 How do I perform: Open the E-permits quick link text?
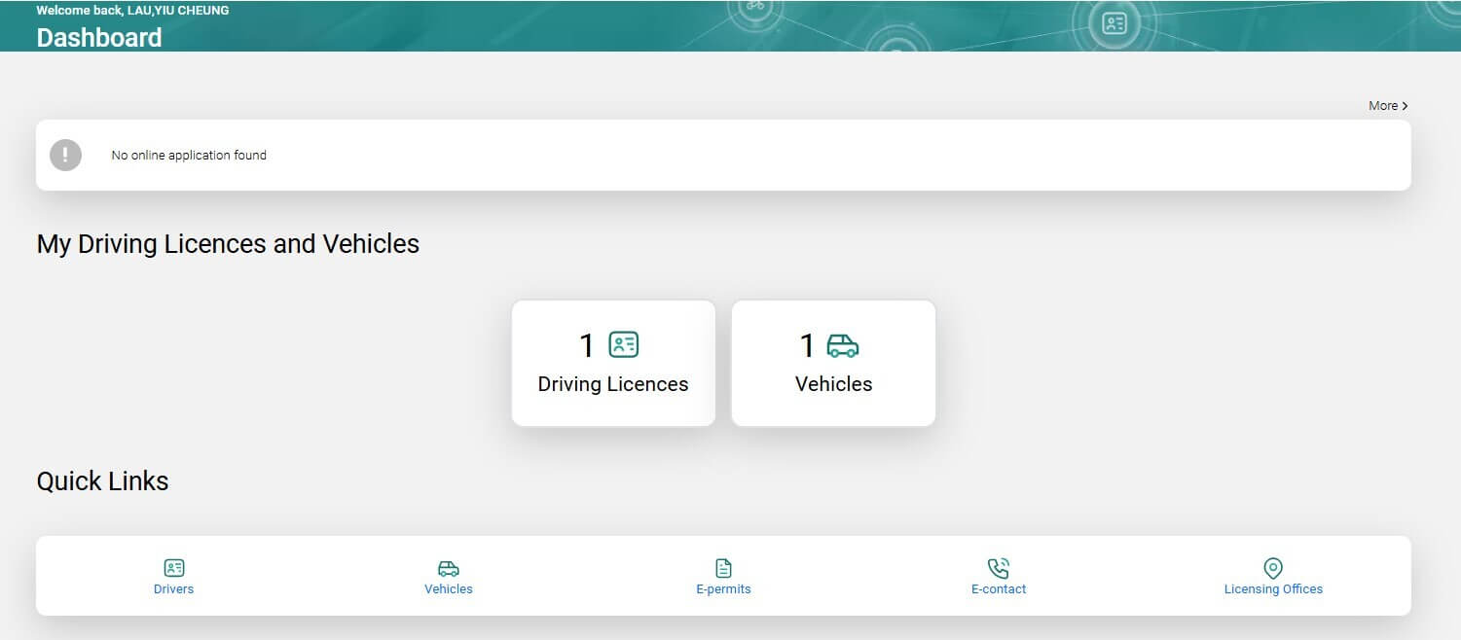[x=723, y=589]
